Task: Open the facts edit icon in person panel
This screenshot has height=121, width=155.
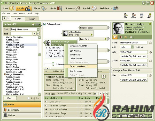Action: [115, 37]
